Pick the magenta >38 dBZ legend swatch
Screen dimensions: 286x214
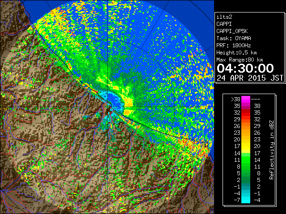point(246,99)
